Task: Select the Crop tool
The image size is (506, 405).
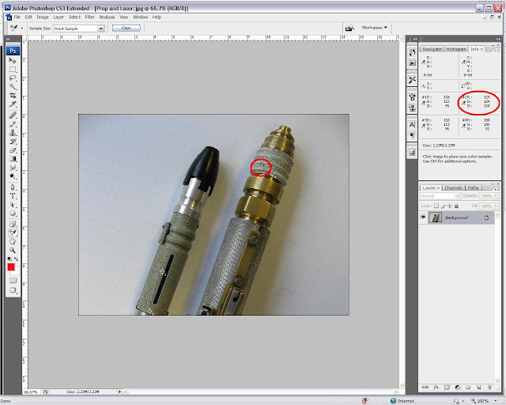Action: coord(13,95)
